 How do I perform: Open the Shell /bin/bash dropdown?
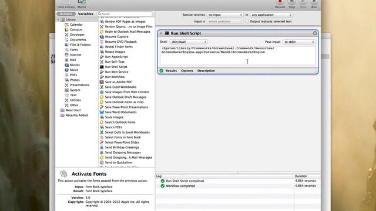[x=189, y=42]
